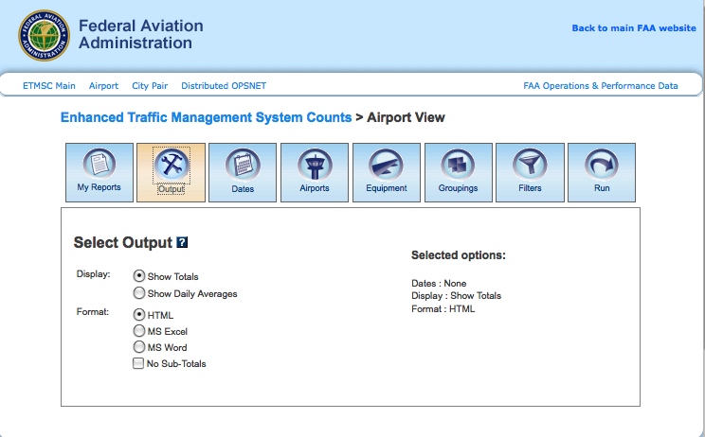Select the Show Totals radio button
Screen dimensions: 705x437
point(139,276)
